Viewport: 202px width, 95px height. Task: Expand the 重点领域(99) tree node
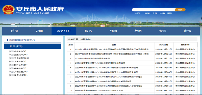[10, 75]
